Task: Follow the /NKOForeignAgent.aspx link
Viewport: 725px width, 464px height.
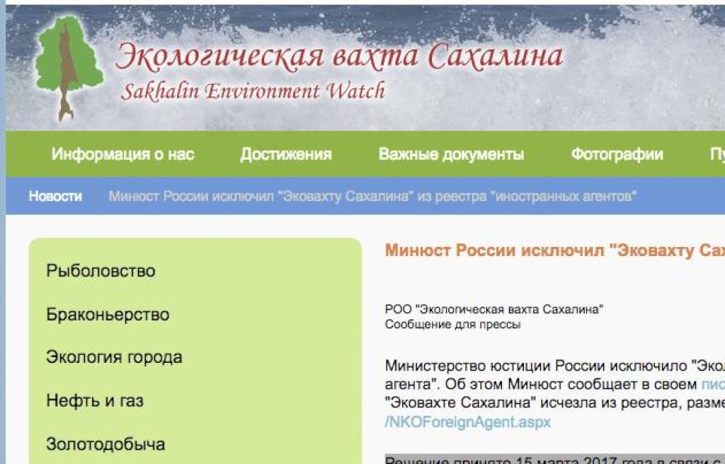Action: tap(468, 422)
